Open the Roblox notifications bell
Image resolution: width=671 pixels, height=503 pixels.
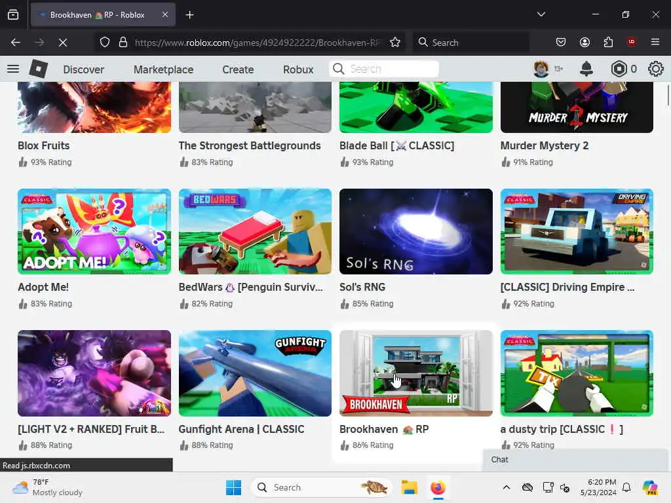click(x=586, y=69)
